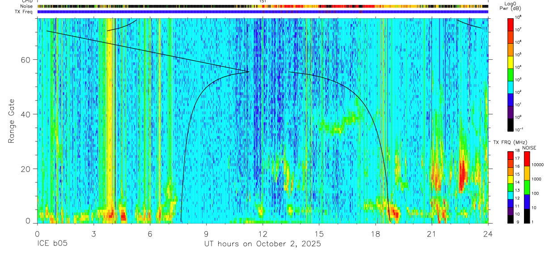Click the '10000' label on NOISE colorbar

point(539,165)
